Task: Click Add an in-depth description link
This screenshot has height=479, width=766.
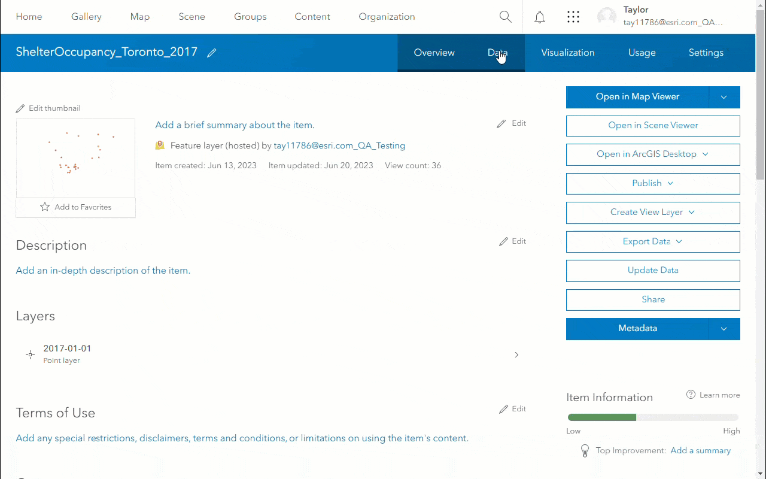Action: tap(103, 271)
